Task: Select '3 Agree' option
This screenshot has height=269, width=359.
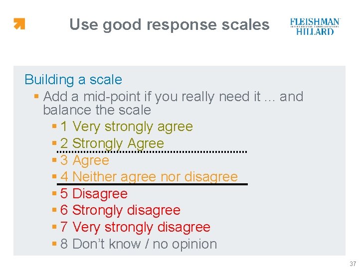Action: (85, 160)
